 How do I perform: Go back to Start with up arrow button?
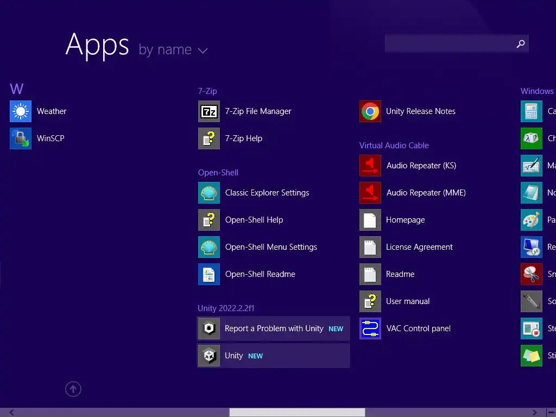(x=73, y=389)
